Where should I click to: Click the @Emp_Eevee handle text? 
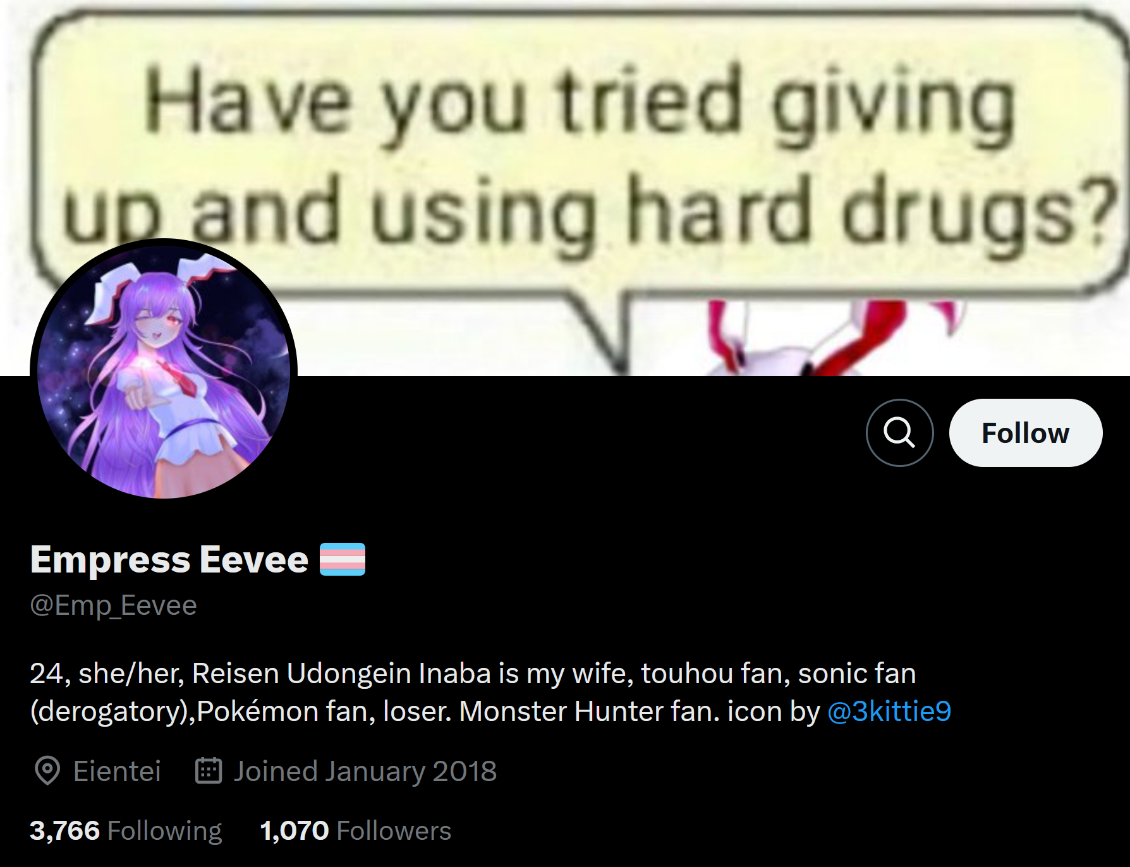pyautogui.click(x=114, y=605)
